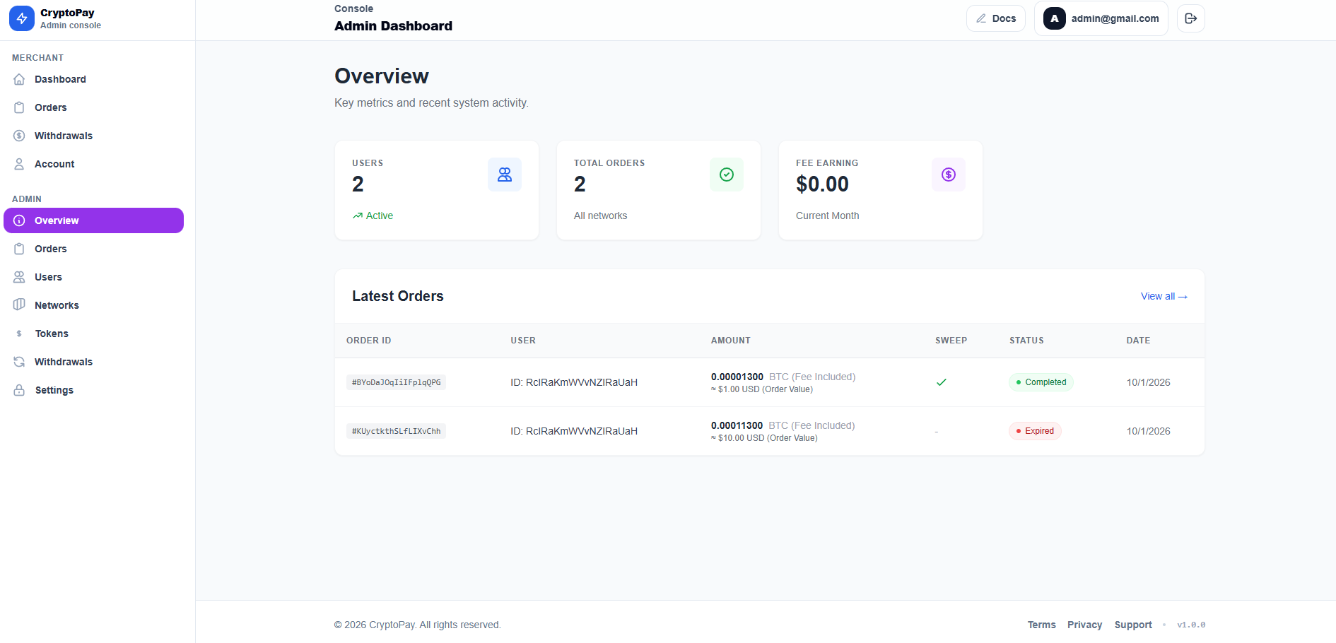Open the Account page
This screenshot has width=1336, height=643.
[54, 164]
